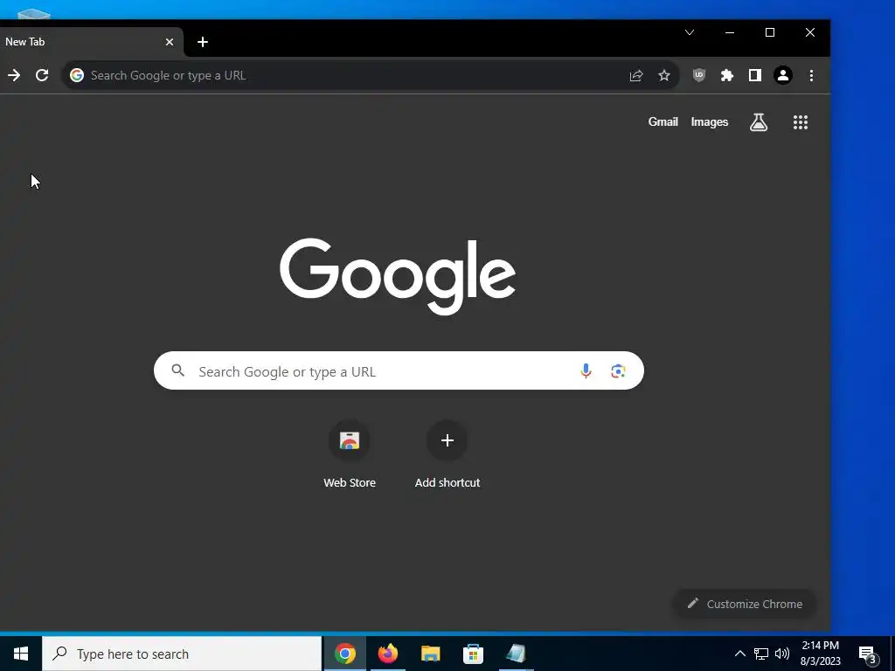Open the Web Store shortcut
Viewport: 895px width, 671px height.
pyautogui.click(x=350, y=454)
